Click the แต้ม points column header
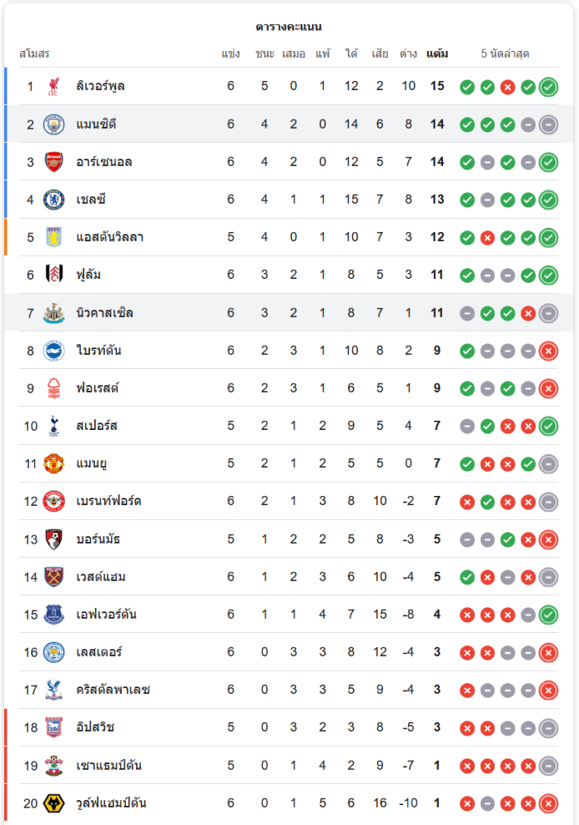 tap(437, 54)
